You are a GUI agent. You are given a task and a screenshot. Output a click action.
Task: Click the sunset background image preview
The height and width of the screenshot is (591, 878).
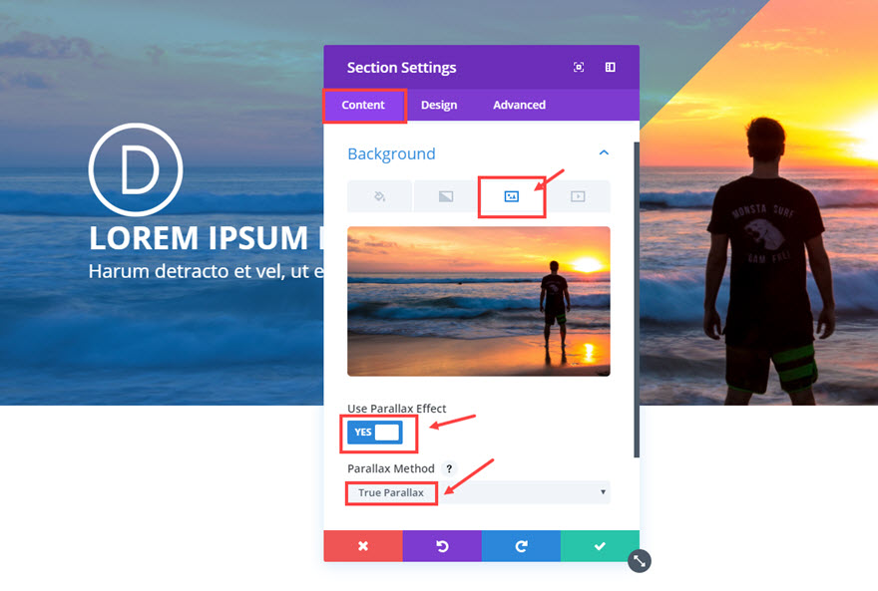click(479, 301)
